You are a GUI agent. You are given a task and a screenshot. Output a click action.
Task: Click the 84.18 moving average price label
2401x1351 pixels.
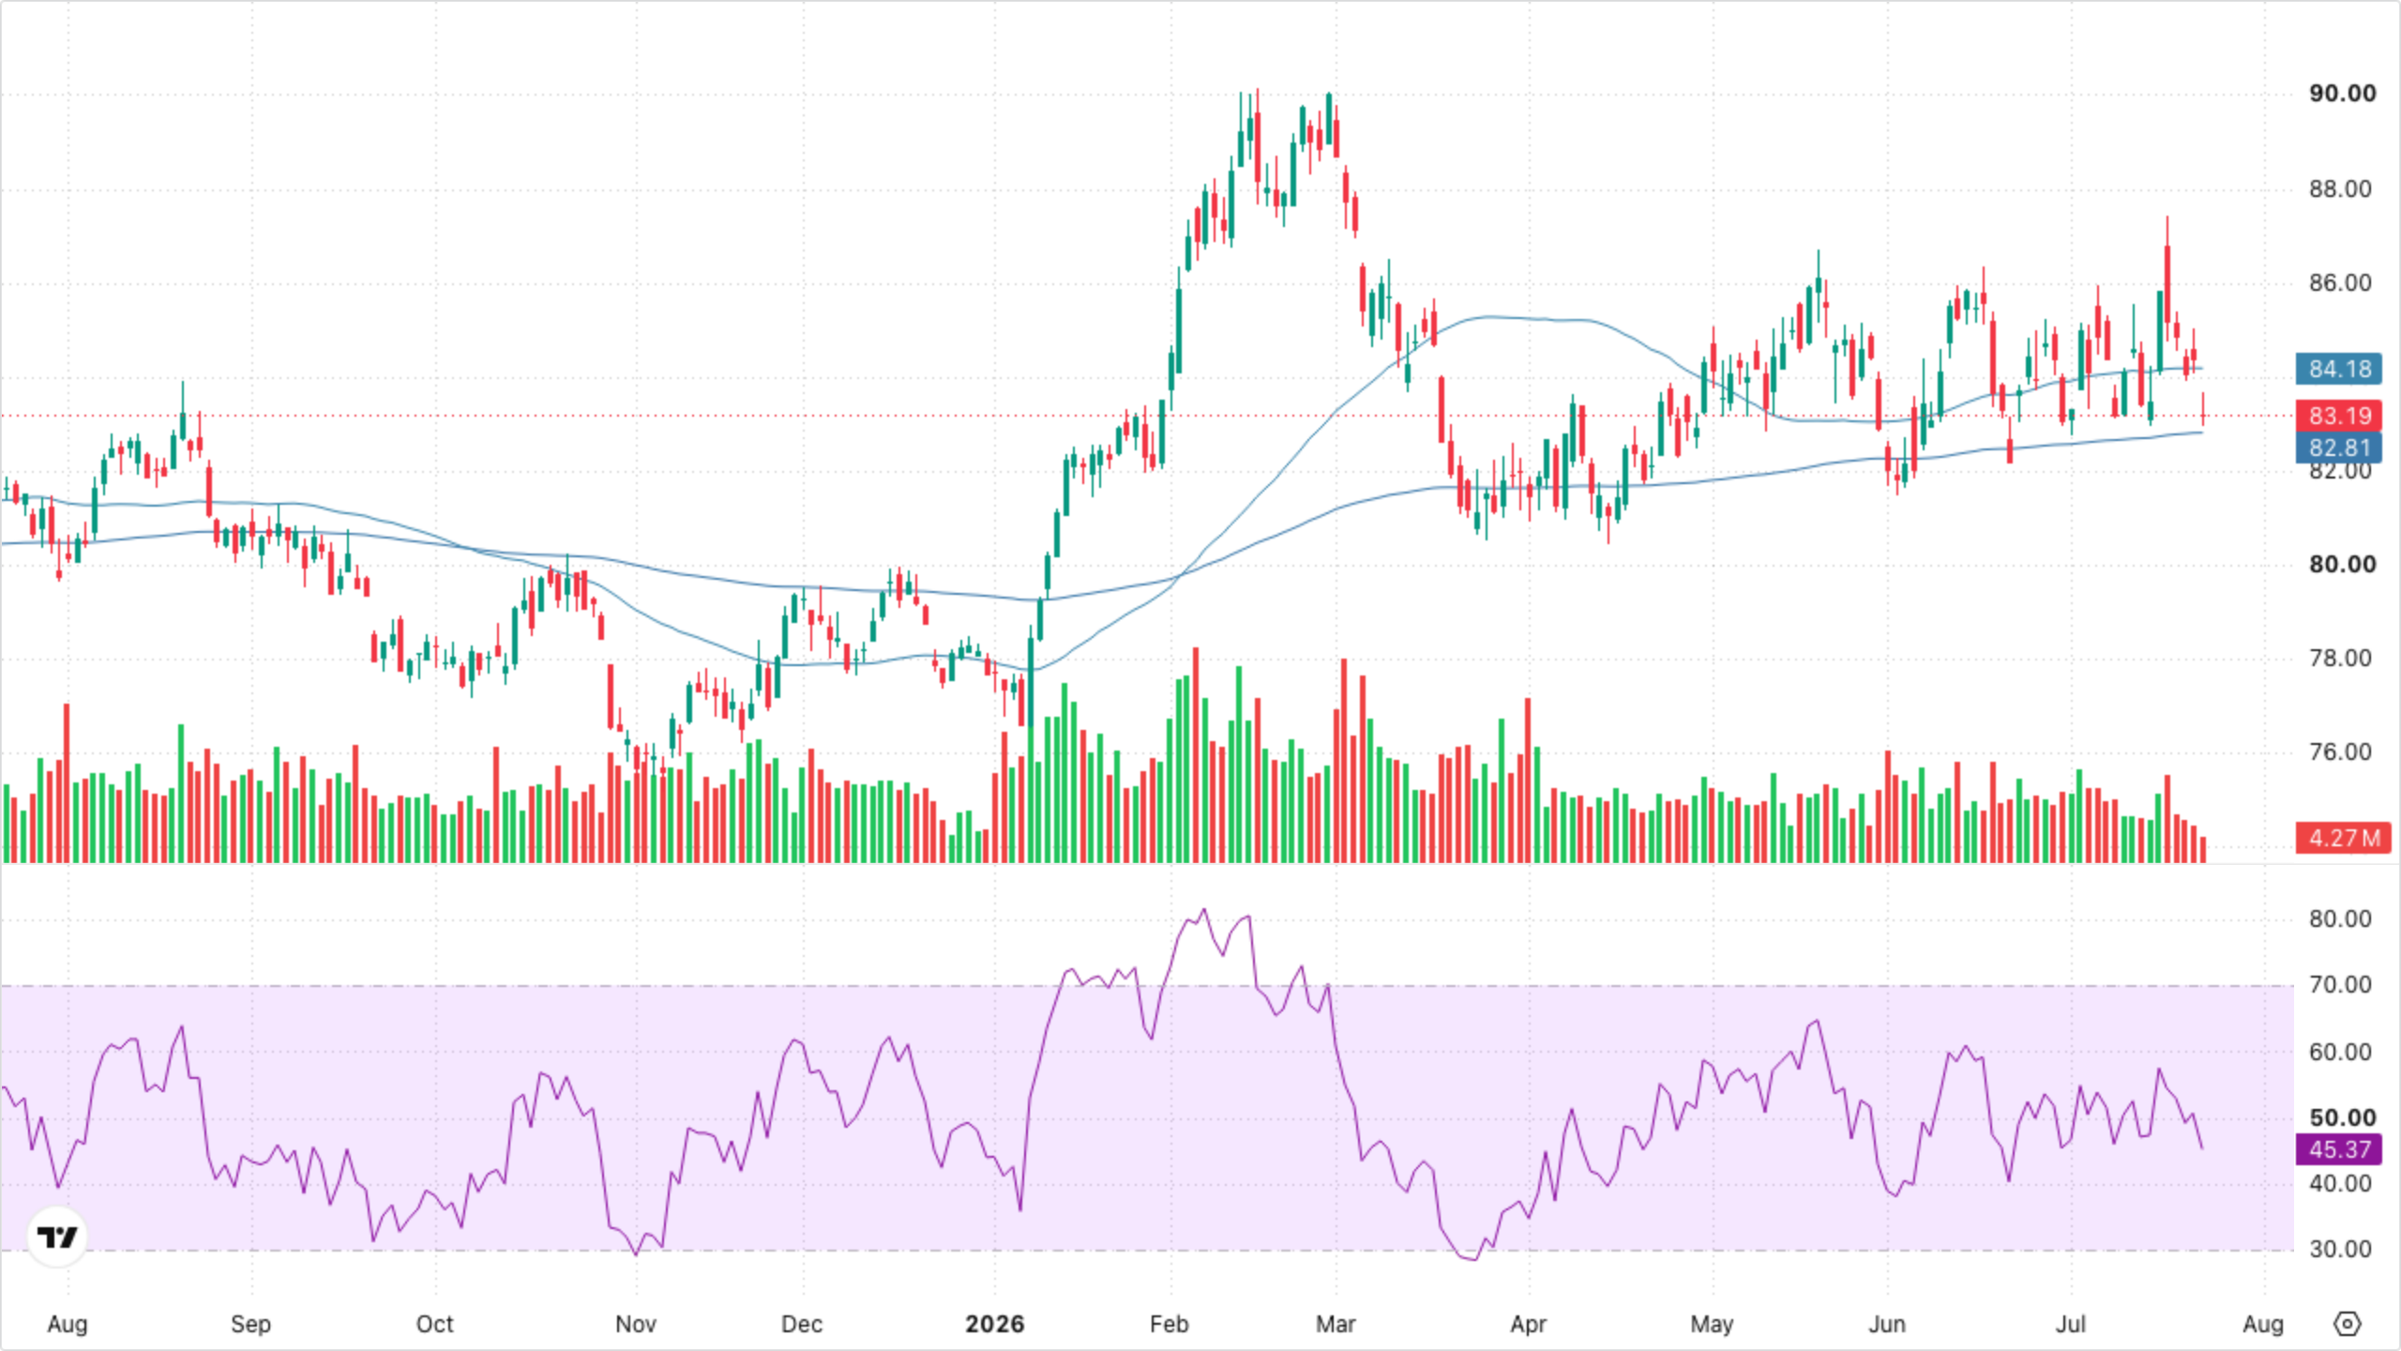click(x=2339, y=369)
